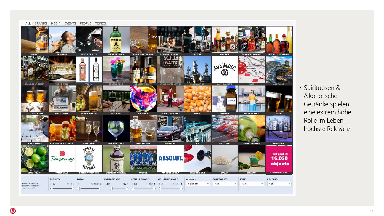Expand the Ranking dropdown
Image resolution: width=384 pixels, height=216 pixels.
198,184
